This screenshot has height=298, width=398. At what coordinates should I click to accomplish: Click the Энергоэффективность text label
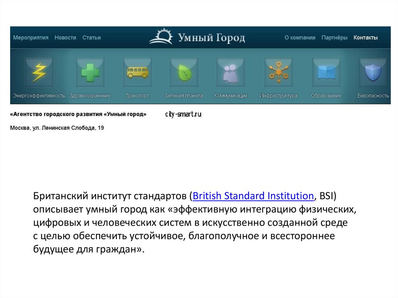click(x=39, y=96)
